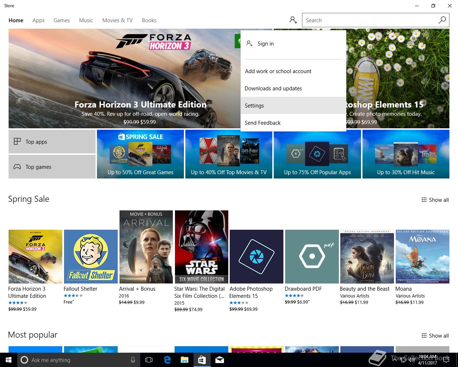The width and height of the screenshot is (458, 367).
Task: Click the Moana title text
Action: click(403, 289)
